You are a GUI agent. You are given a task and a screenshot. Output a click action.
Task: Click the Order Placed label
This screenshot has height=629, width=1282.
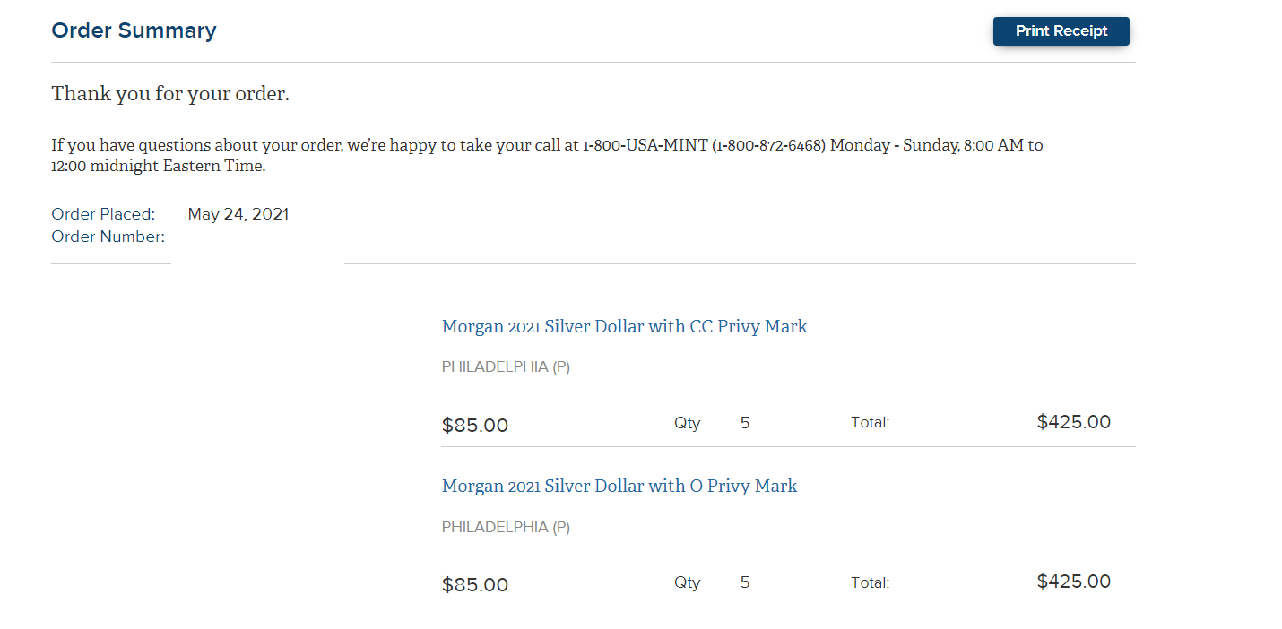click(x=103, y=214)
